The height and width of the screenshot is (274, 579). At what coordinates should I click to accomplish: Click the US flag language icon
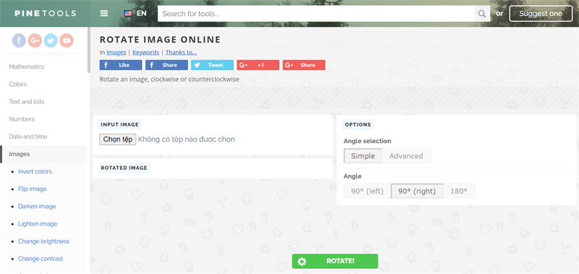[x=128, y=13]
